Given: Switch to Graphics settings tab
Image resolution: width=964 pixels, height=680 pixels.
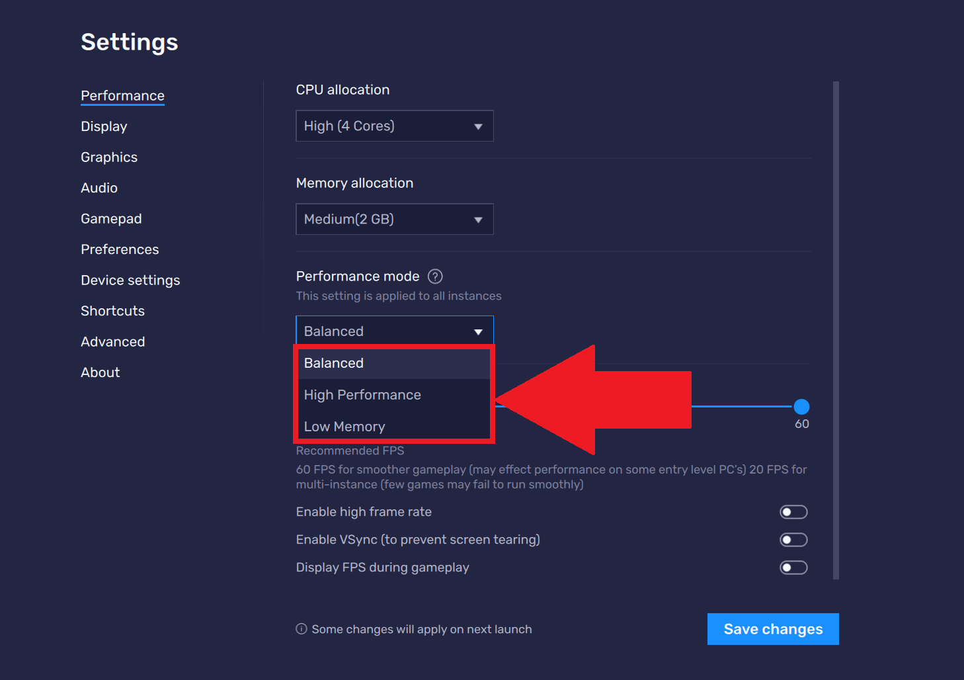Looking at the screenshot, I should coord(109,157).
